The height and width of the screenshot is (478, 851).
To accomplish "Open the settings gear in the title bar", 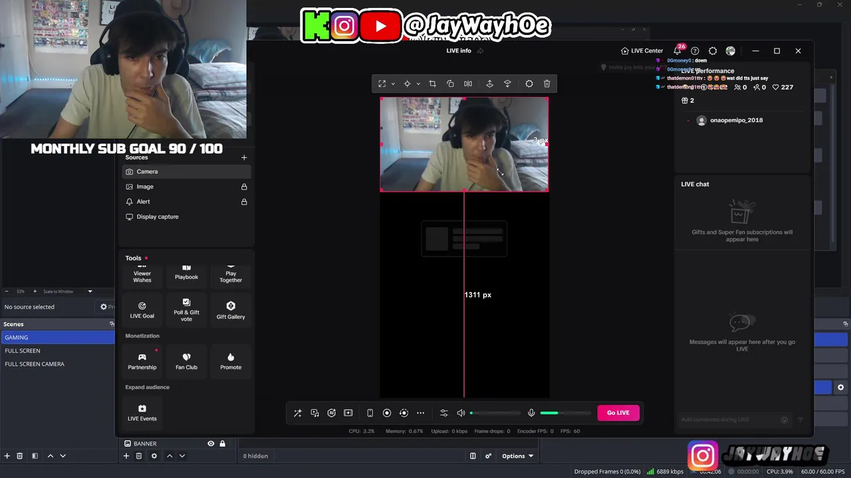I will pos(713,50).
